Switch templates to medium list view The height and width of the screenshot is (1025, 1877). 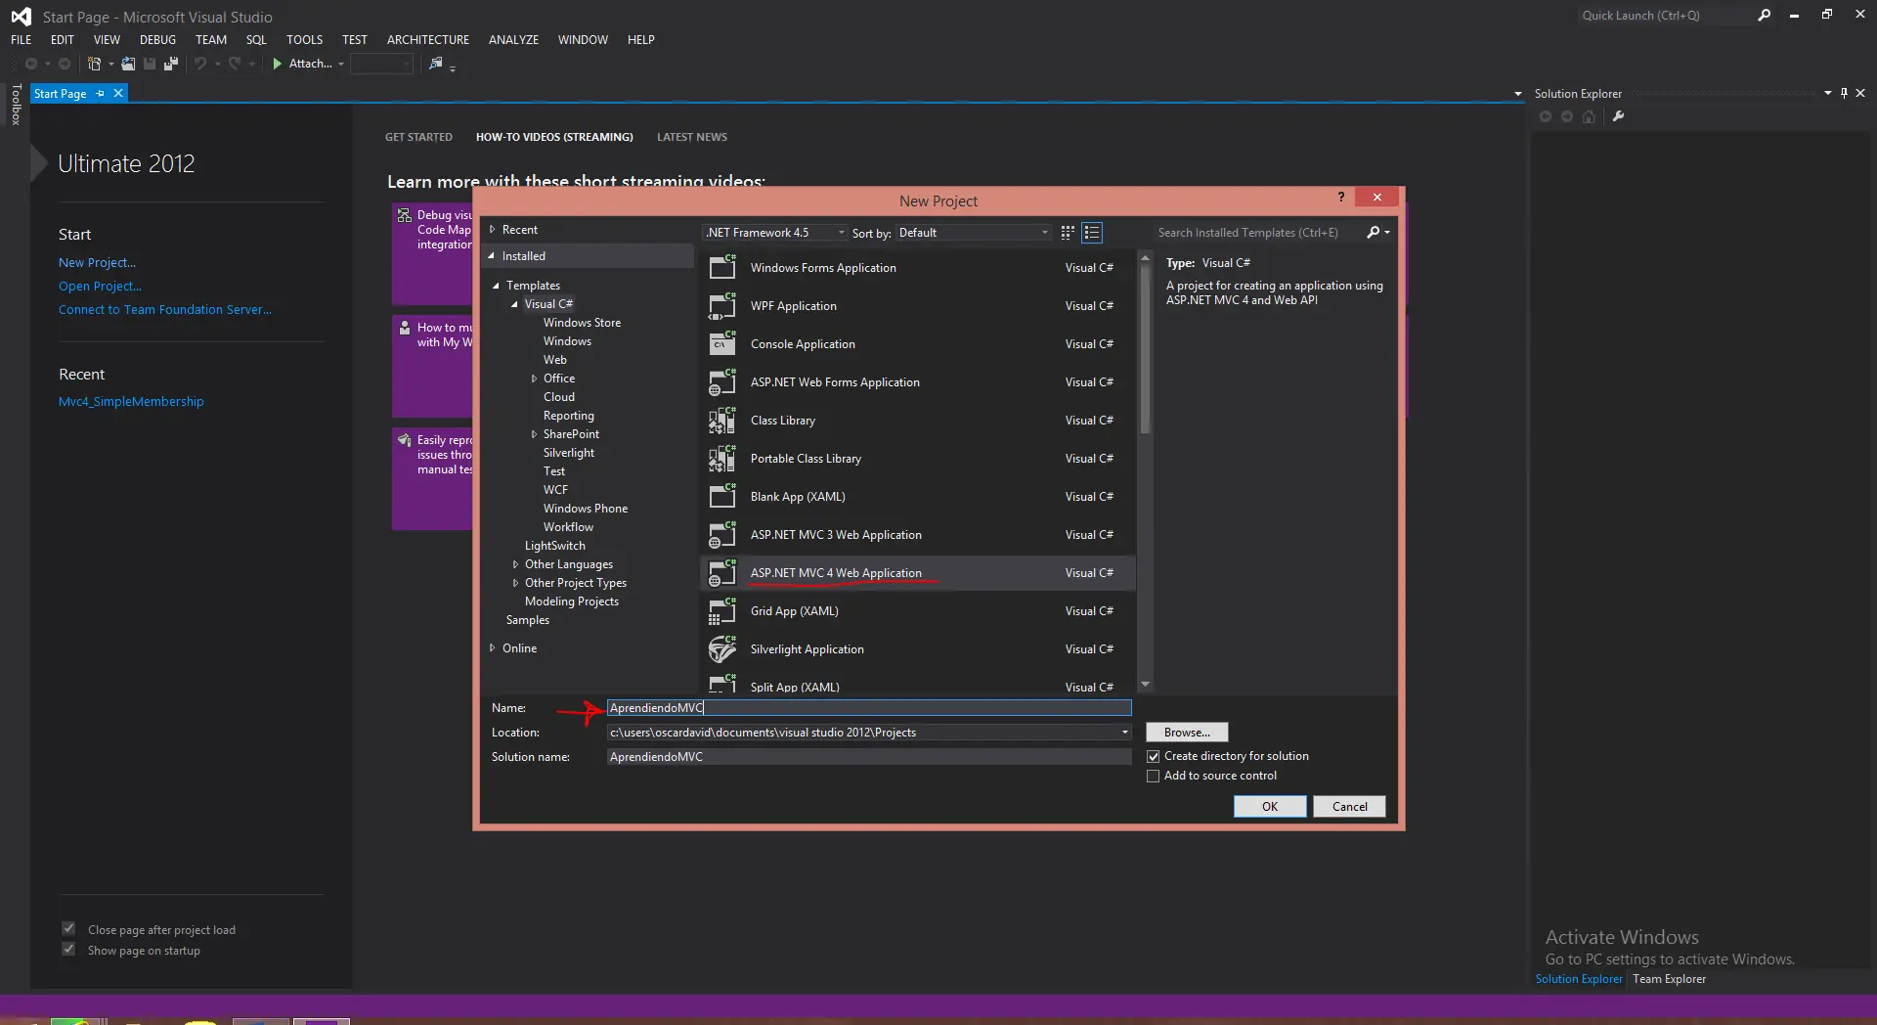pos(1092,233)
